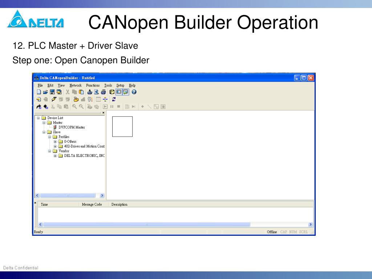
Task: Click the Play button in third toolbar
Action: click(x=105, y=107)
